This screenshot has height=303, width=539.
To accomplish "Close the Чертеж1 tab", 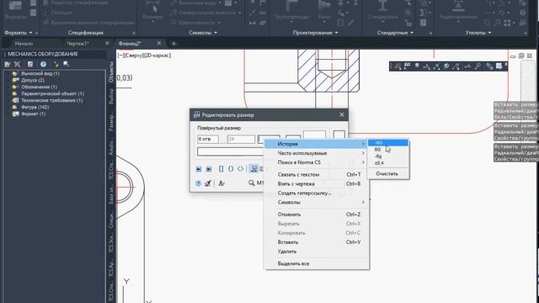I will (x=107, y=43).
